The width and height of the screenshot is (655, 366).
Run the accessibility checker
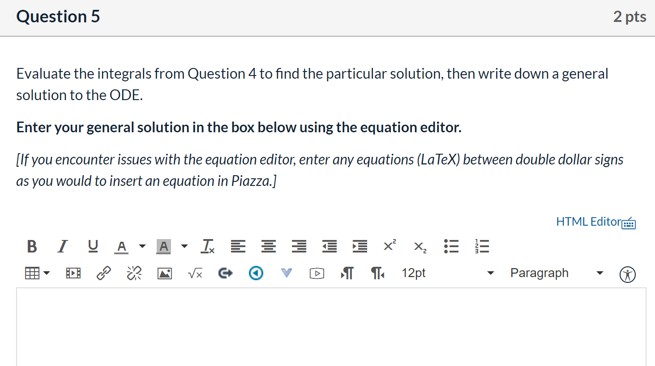(627, 274)
